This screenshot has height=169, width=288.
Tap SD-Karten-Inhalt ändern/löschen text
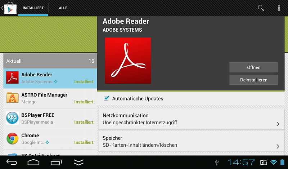click(x=140, y=145)
